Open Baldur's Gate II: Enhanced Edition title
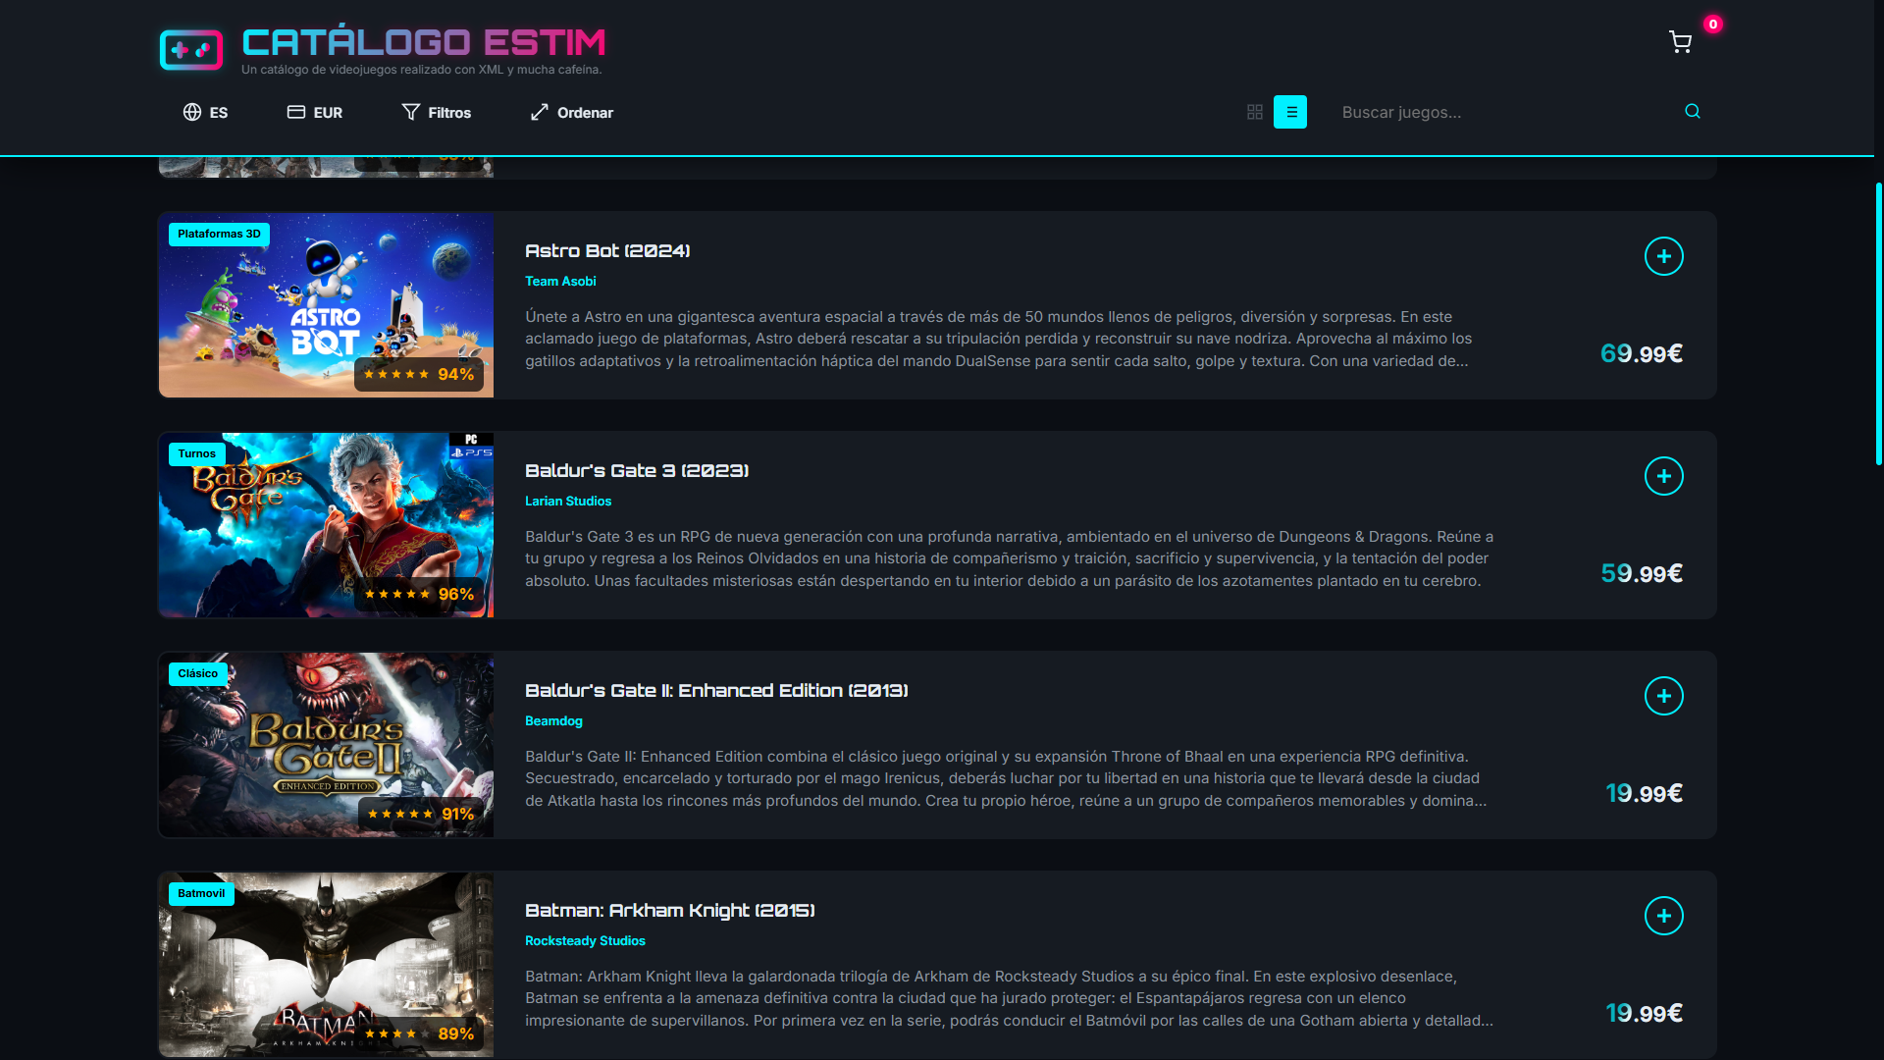1884x1060 pixels. [x=716, y=691]
